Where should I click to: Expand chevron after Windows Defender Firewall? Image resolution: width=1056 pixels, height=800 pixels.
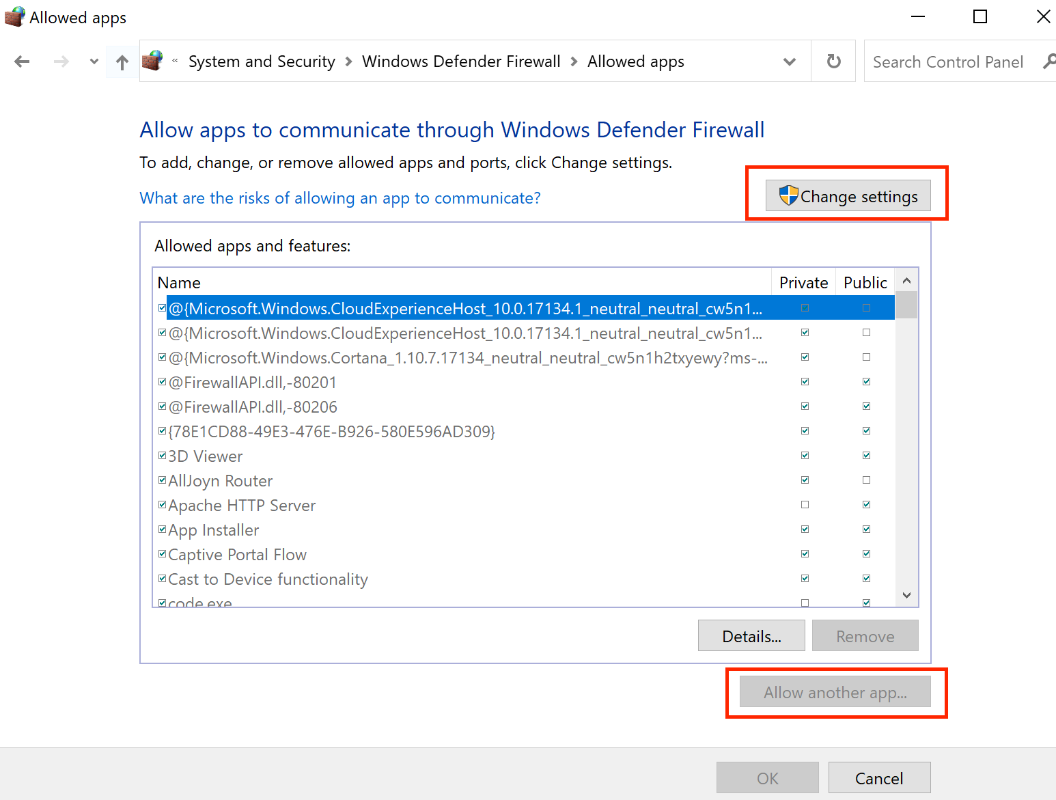click(574, 61)
